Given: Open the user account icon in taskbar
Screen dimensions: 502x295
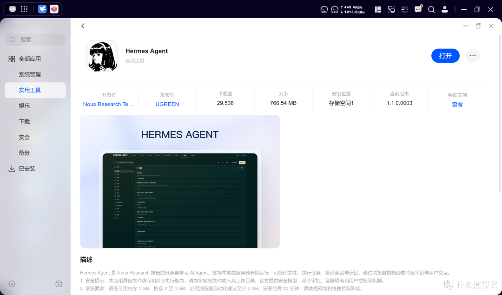Looking at the screenshot, I should point(445,9).
